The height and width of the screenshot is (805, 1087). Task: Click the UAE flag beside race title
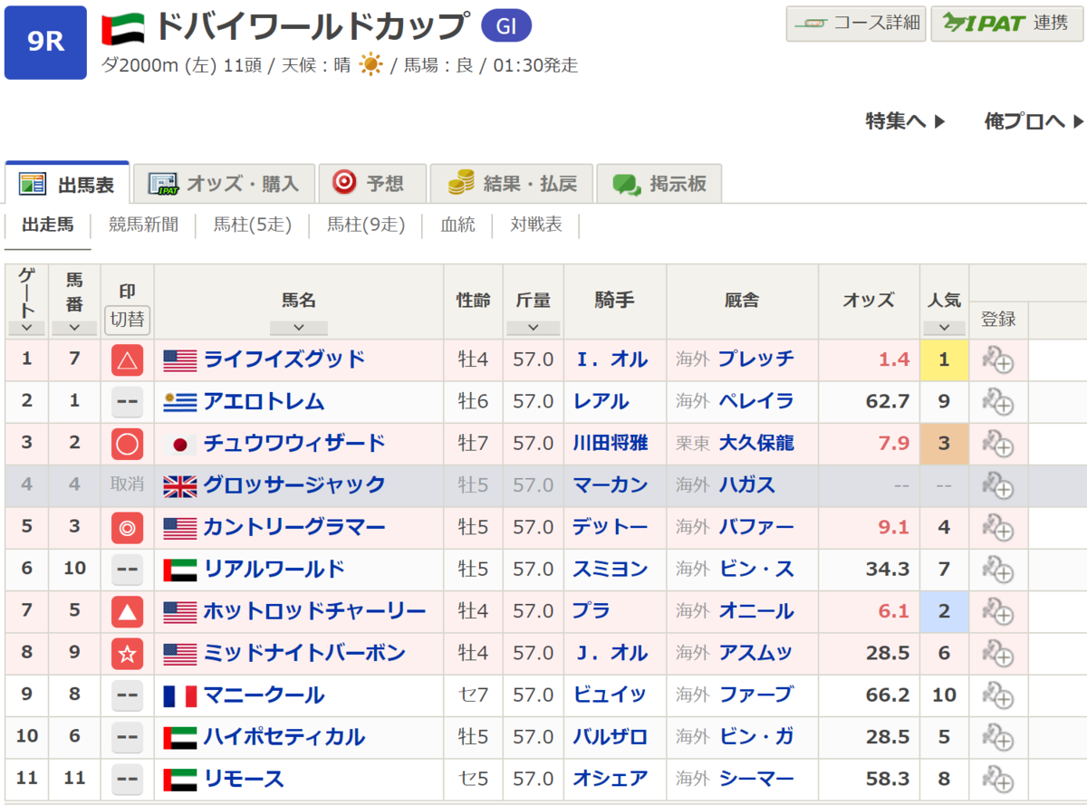(124, 29)
